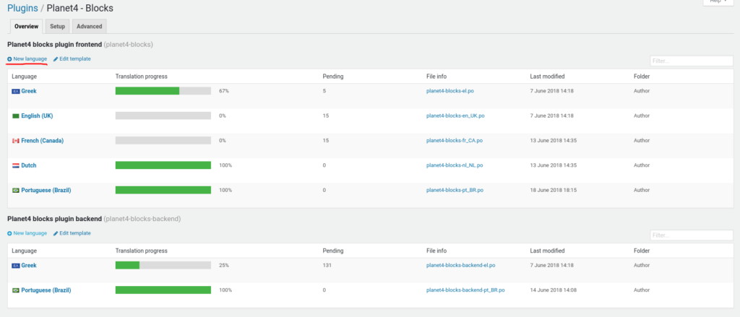Open planet4-blocks-fr_CA.po file info
The height and width of the screenshot is (317, 740).
coord(454,141)
